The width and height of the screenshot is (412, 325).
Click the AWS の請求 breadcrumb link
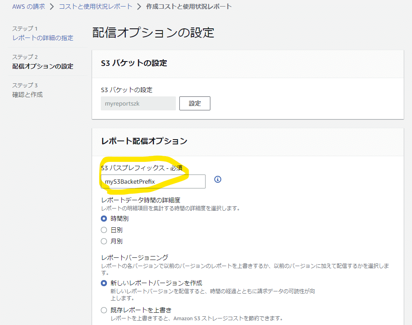[x=29, y=7]
